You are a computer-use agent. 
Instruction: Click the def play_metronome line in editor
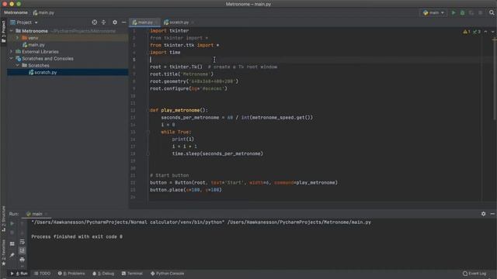click(x=179, y=110)
